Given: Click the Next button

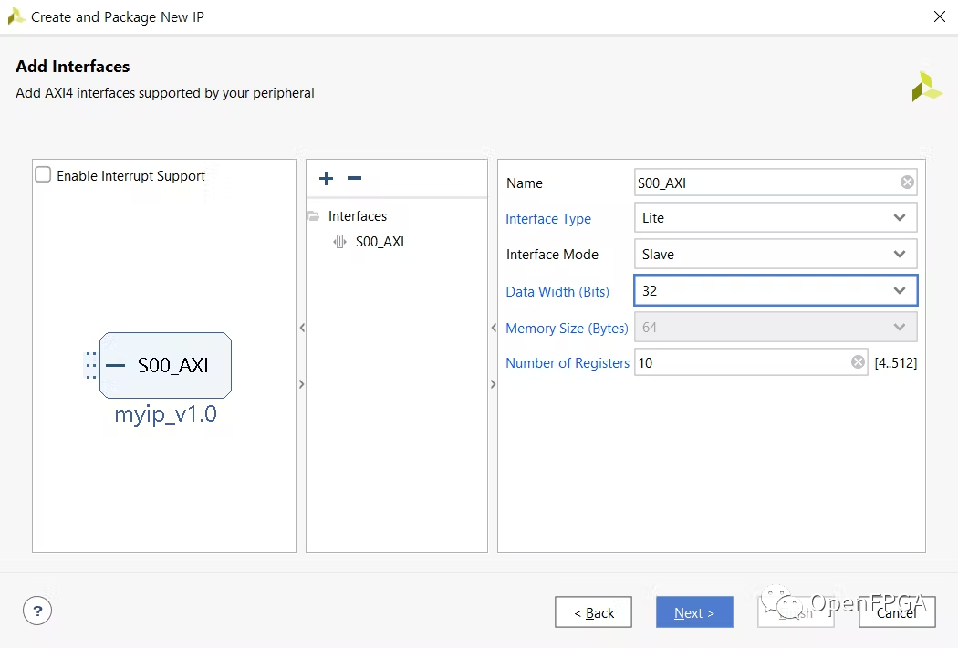Looking at the screenshot, I should tap(693, 612).
